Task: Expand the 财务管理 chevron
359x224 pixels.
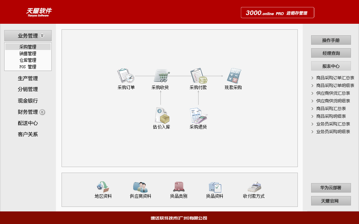Action: 42,112
